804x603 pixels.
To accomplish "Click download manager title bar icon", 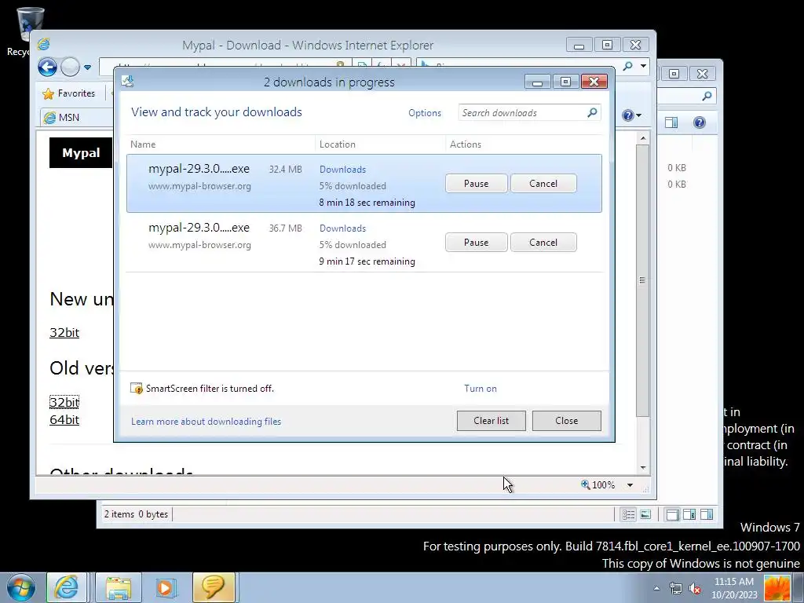I will click(x=128, y=81).
